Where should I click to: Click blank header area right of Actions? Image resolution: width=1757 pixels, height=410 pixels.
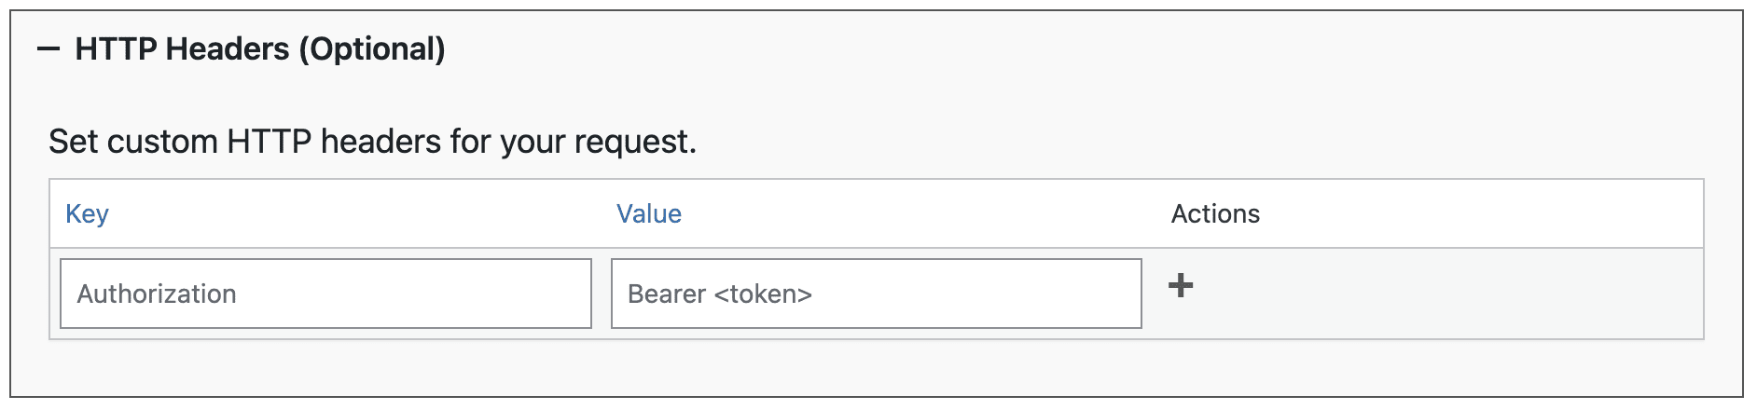(1492, 214)
